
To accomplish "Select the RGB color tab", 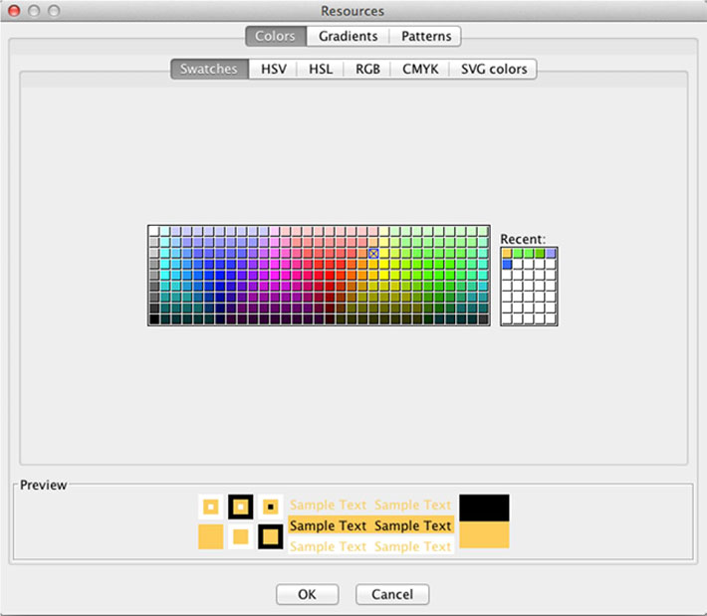I will pyautogui.click(x=367, y=69).
